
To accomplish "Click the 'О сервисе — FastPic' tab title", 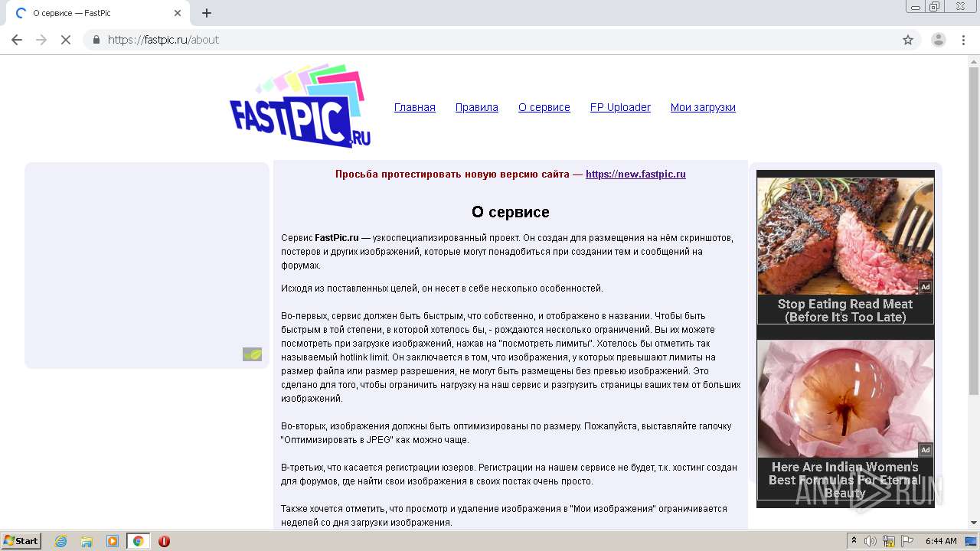I will (x=72, y=13).
